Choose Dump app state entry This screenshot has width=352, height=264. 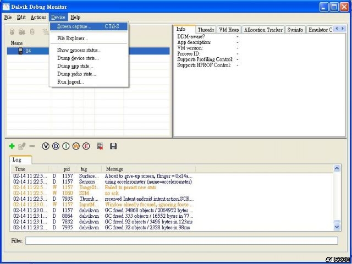click(89, 66)
